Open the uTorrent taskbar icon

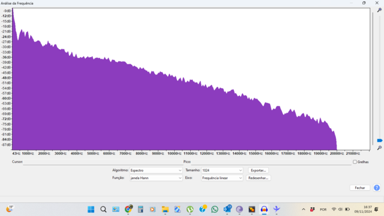click(190, 209)
